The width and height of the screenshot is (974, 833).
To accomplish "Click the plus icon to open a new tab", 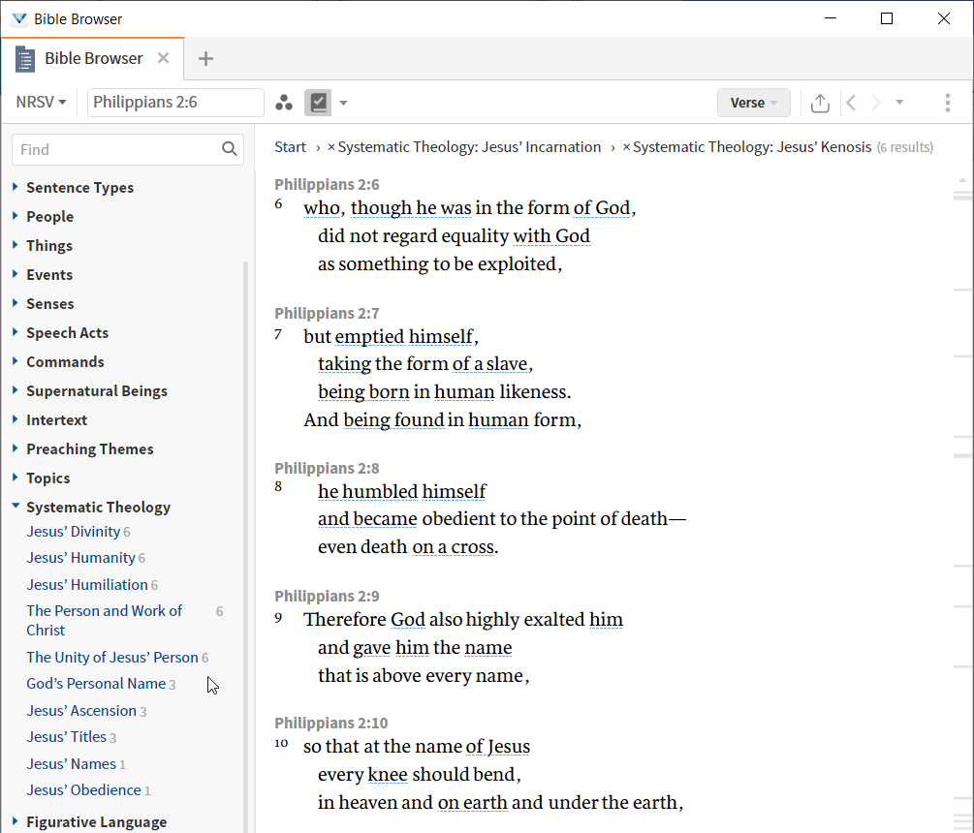I will point(205,58).
